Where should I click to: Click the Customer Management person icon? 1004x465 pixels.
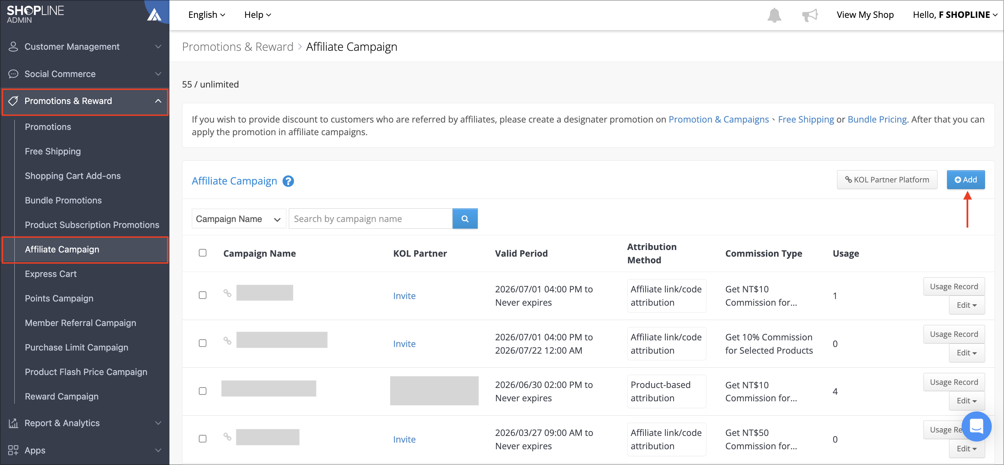tap(13, 47)
